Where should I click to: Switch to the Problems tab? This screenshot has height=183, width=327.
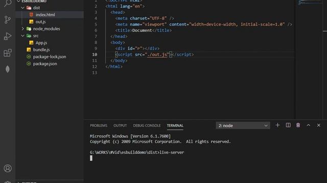pos(99,126)
